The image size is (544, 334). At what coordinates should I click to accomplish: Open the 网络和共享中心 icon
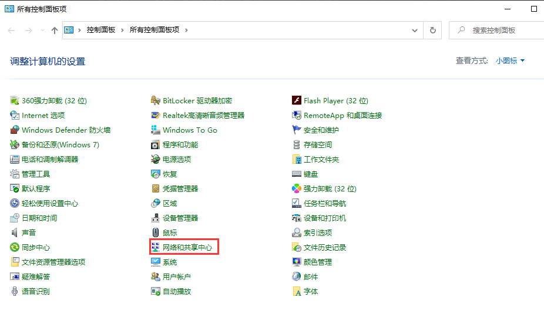(156, 248)
